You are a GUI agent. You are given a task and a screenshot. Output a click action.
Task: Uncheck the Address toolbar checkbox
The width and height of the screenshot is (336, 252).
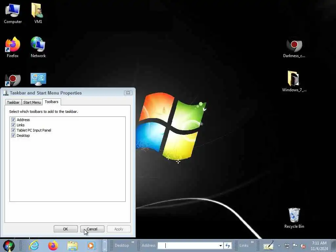13,119
